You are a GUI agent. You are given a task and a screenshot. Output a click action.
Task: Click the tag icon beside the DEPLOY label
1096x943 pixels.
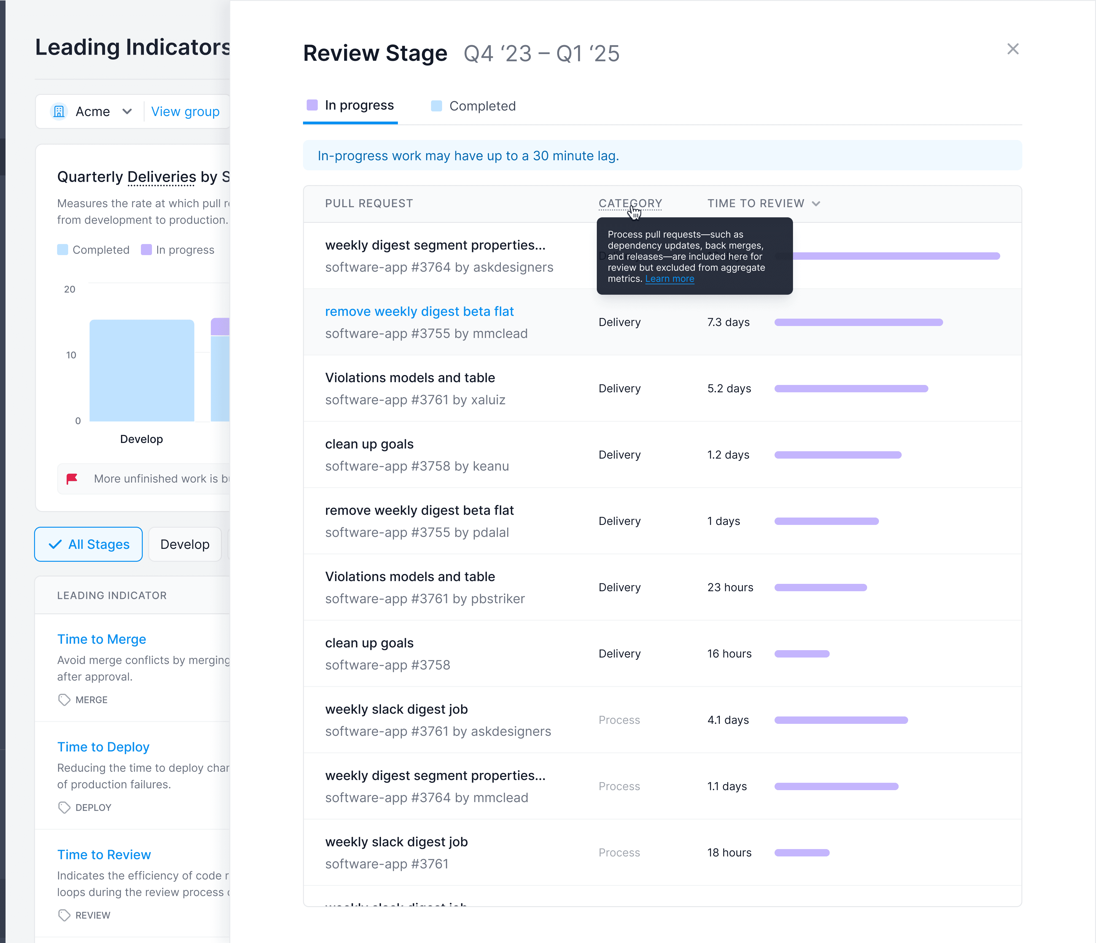tap(64, 807)
